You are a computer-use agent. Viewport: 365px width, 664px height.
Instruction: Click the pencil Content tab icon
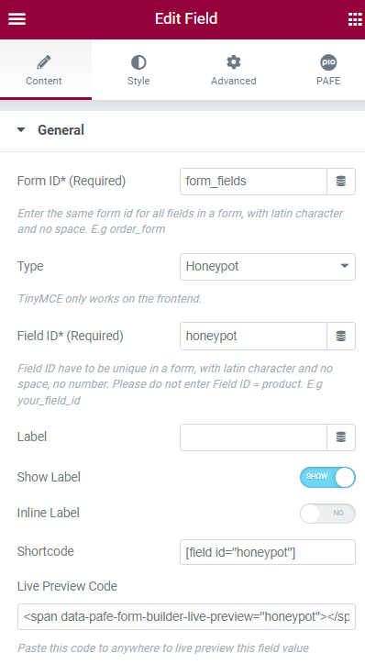pos(44,62)
